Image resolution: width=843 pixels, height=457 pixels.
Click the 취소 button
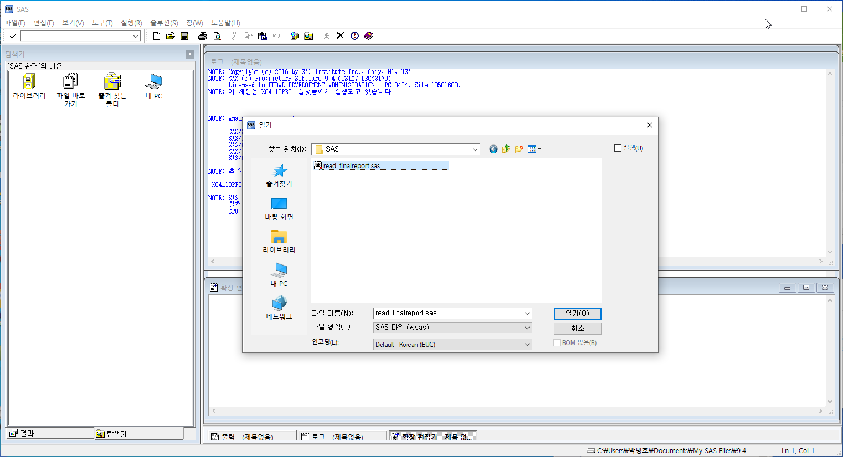coord(578,328)
